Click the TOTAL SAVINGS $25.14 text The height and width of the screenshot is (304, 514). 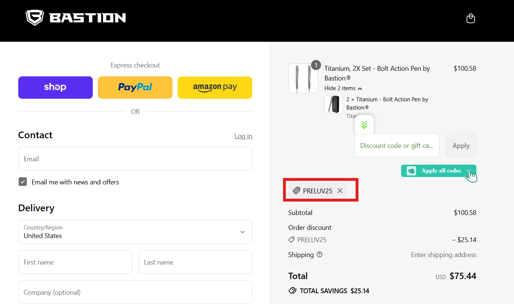click(x=334, y=291)
